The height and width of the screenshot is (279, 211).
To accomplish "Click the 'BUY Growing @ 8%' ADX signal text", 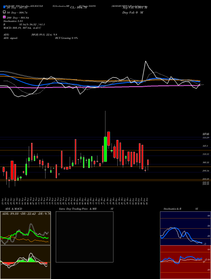I will (x=66, y=38).
